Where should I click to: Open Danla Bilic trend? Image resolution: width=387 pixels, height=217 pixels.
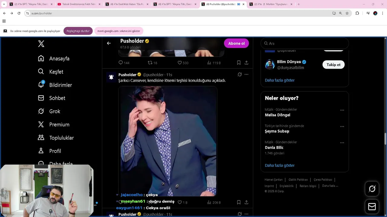274,147
